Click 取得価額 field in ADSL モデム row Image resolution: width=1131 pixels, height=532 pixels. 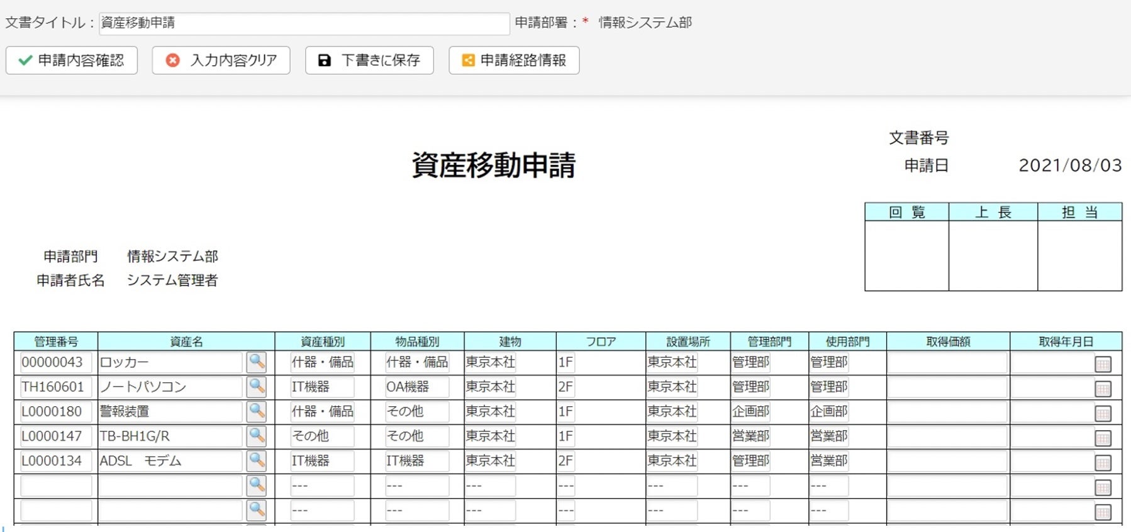(947, 461)
